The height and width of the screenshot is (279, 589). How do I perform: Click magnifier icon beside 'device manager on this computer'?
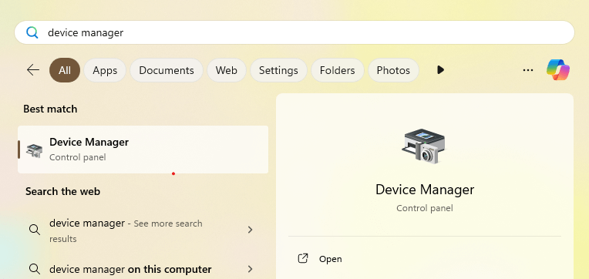tap(35, 269)
